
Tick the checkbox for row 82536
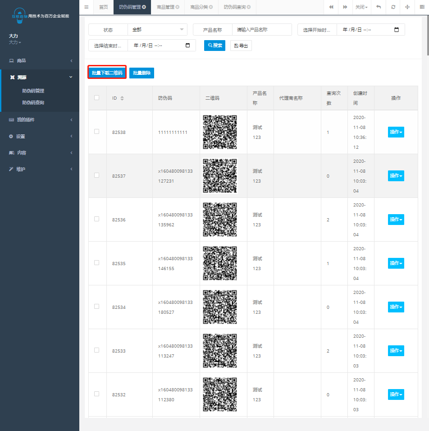tap(97, 219)
